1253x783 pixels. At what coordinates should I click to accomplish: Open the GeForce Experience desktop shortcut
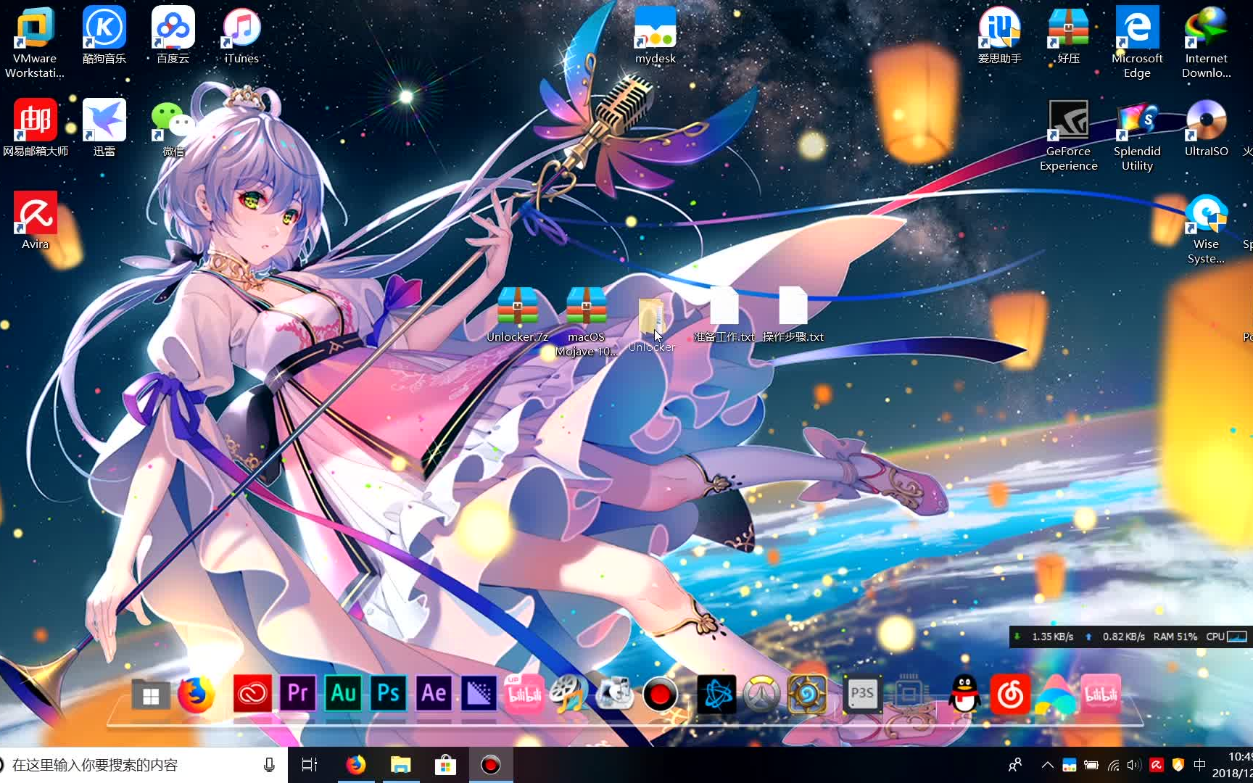coord(1068,135)
